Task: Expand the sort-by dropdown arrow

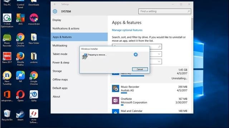Action: click(159, 54)
